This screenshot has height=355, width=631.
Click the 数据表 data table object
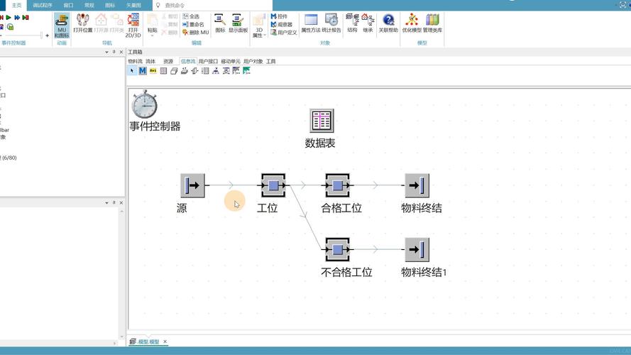[x=322, y=121]
